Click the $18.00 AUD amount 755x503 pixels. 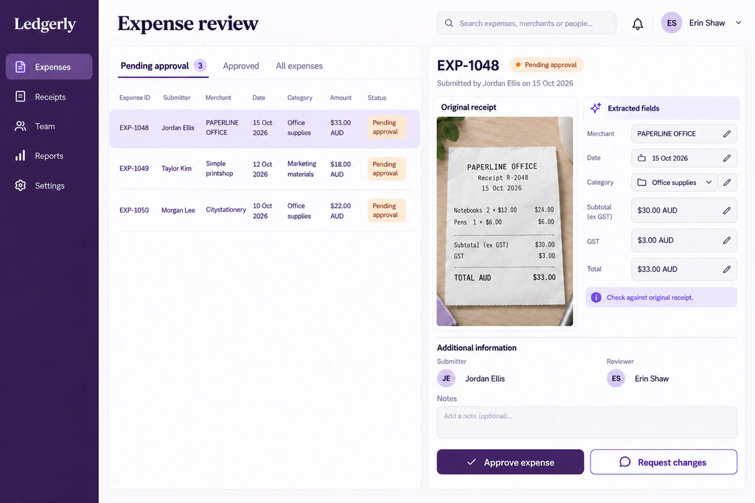341,169
